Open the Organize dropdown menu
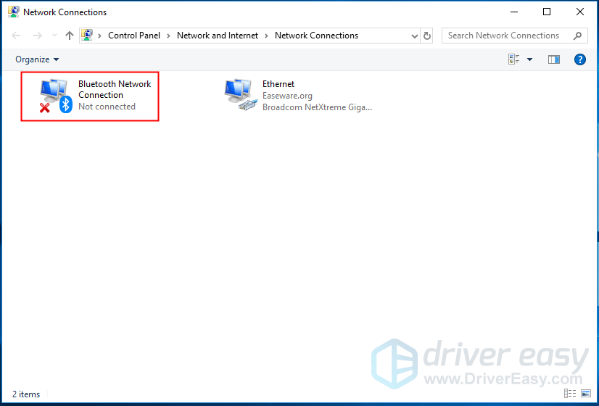Image resolution: width=599 pixels, height=406 pixels. [37, 59]
